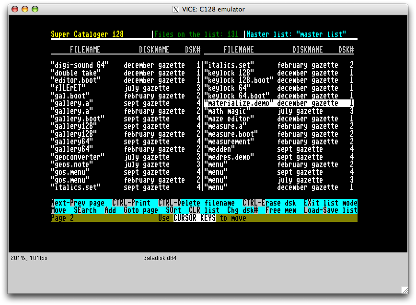Select the highlighted "materialize.demo" entry
416x305 pixels.
[x=239, y=103]
